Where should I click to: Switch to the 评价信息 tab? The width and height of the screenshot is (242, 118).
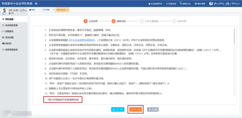pyautogui.click(x=47, y=10)
